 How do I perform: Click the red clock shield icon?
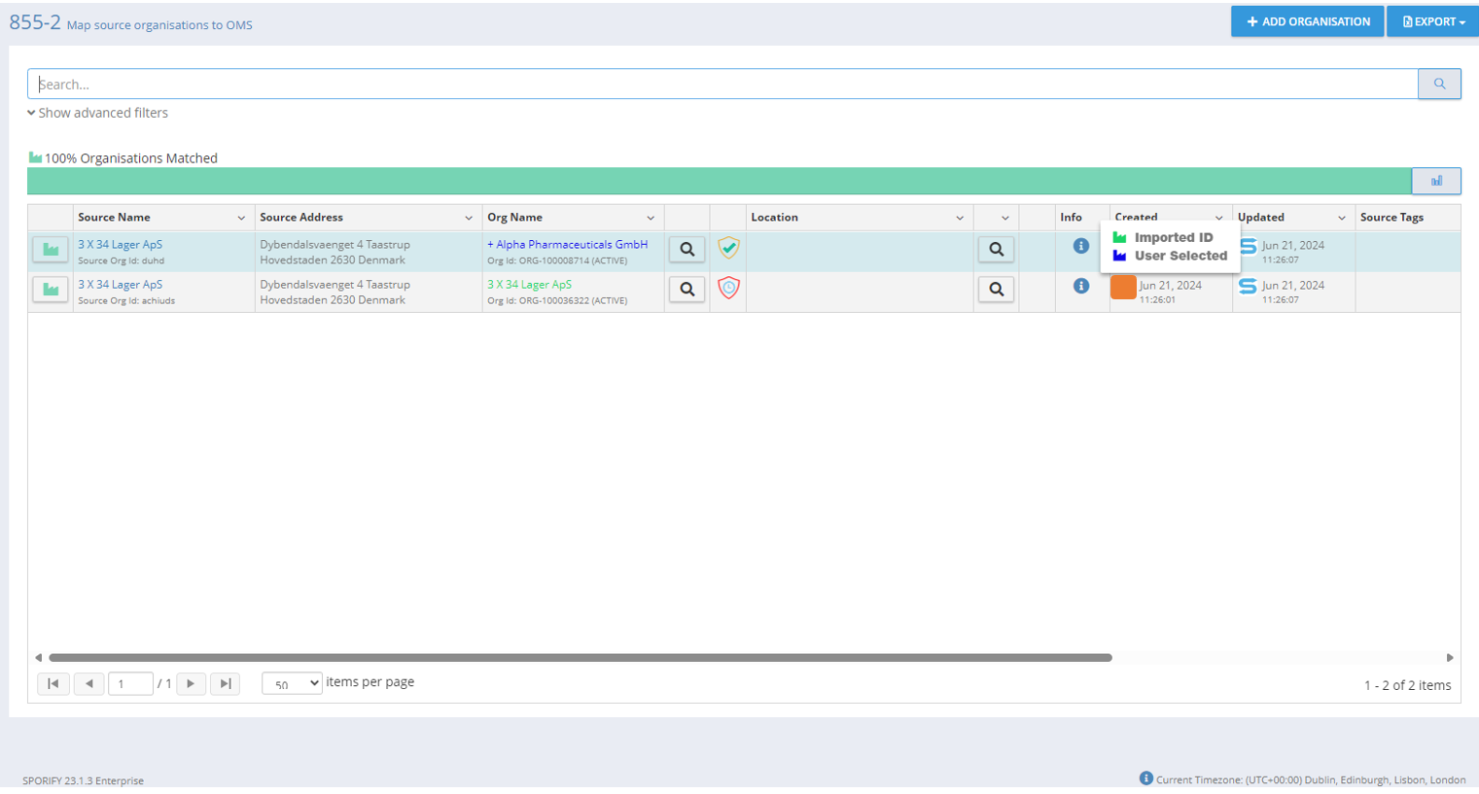point(728,289)
